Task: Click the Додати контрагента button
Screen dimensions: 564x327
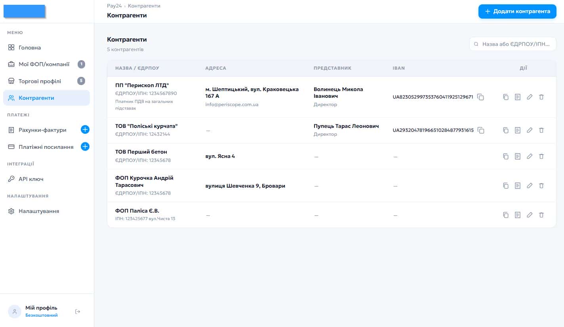Action: point(517,11)
